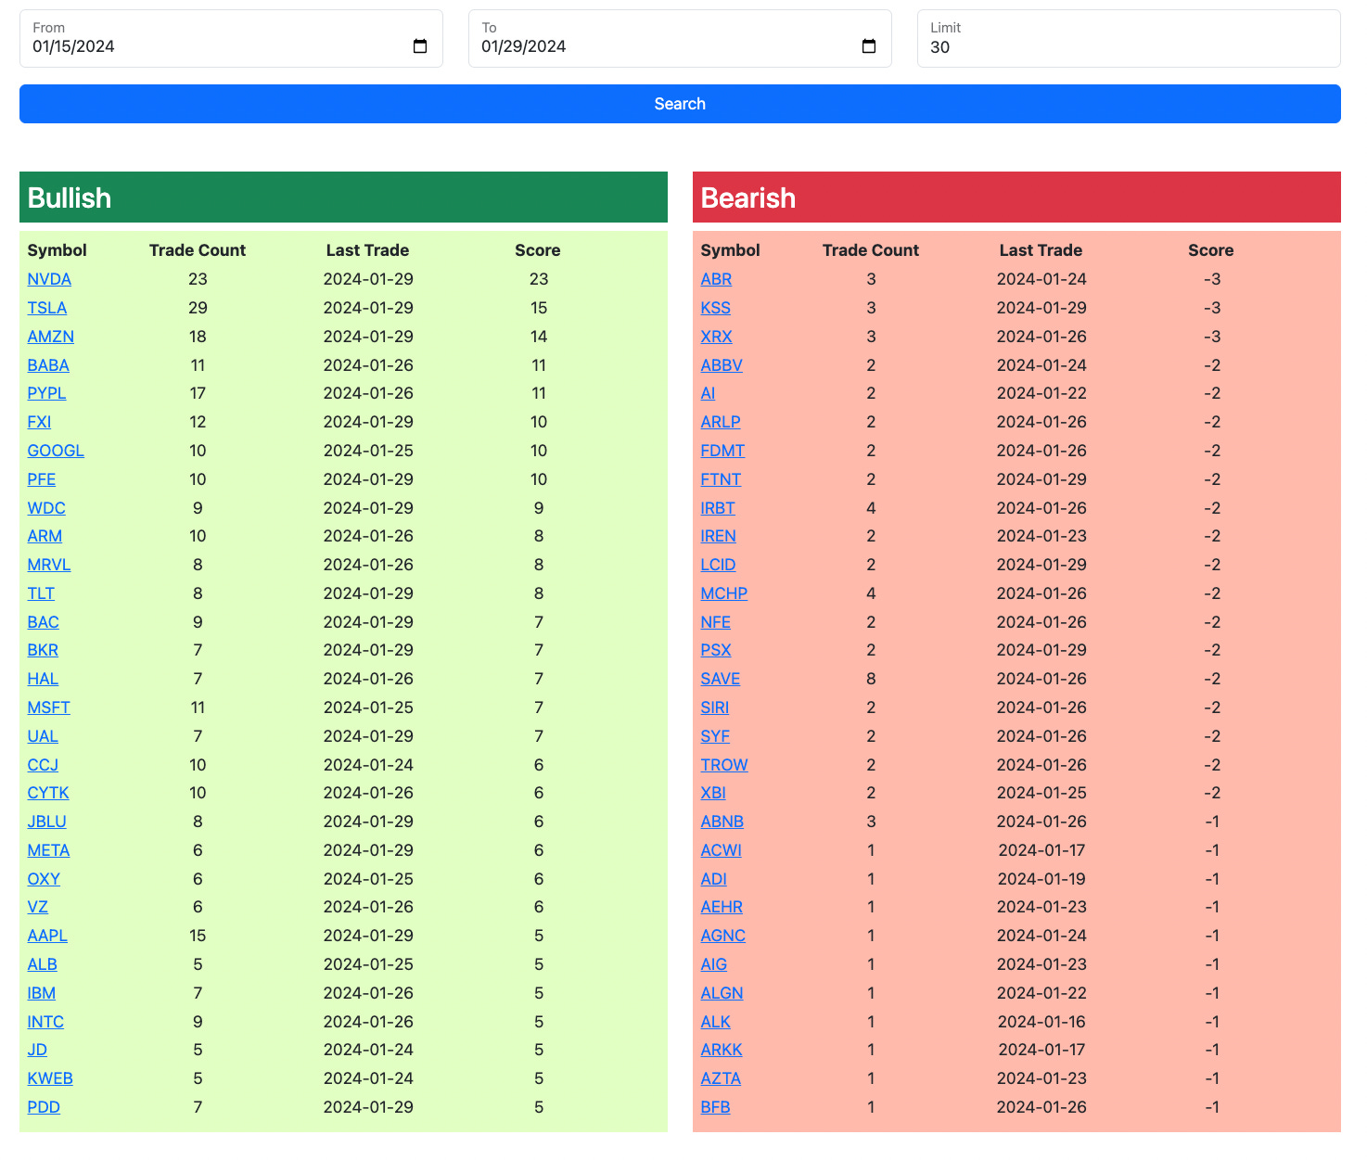The height and width of the screenshot is (1160, 1367).
Task: Open the SIRI symbol link
Action: (715, 707)
